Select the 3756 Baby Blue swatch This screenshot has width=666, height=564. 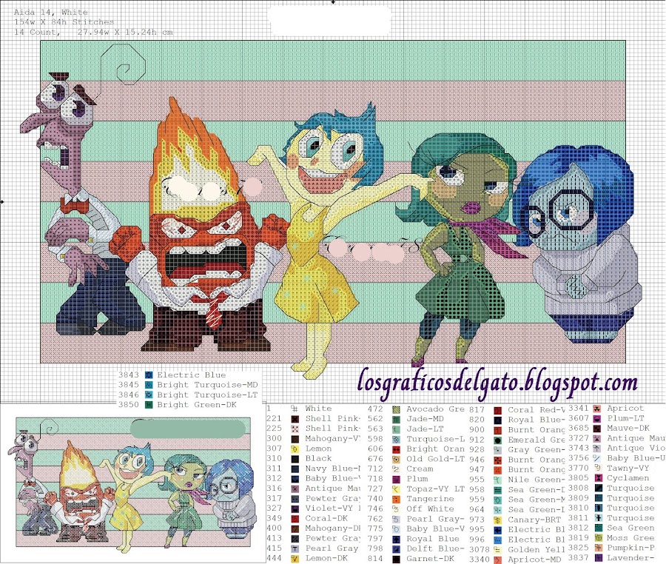(597, 458)
